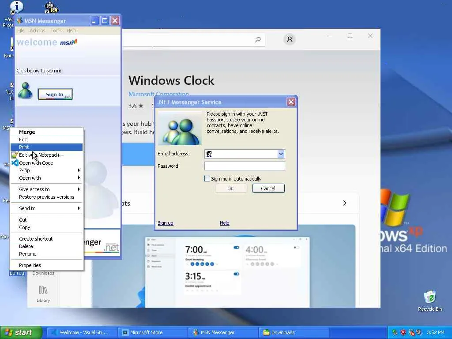Expand the Send to submenu

[46, 208]
